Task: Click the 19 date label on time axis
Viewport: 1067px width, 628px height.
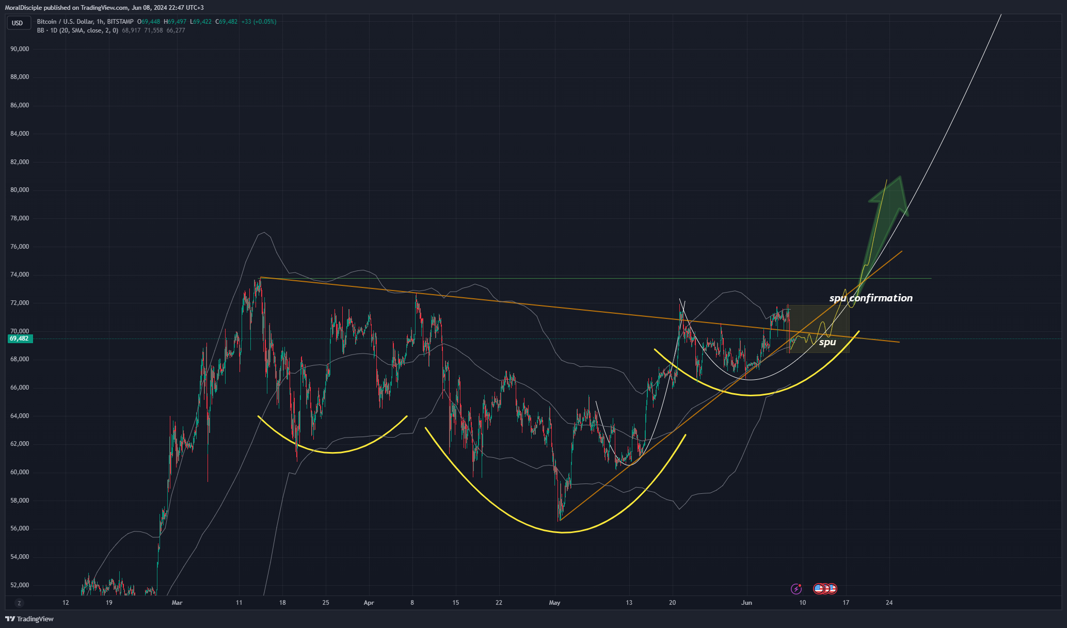Action: (109, 603)
